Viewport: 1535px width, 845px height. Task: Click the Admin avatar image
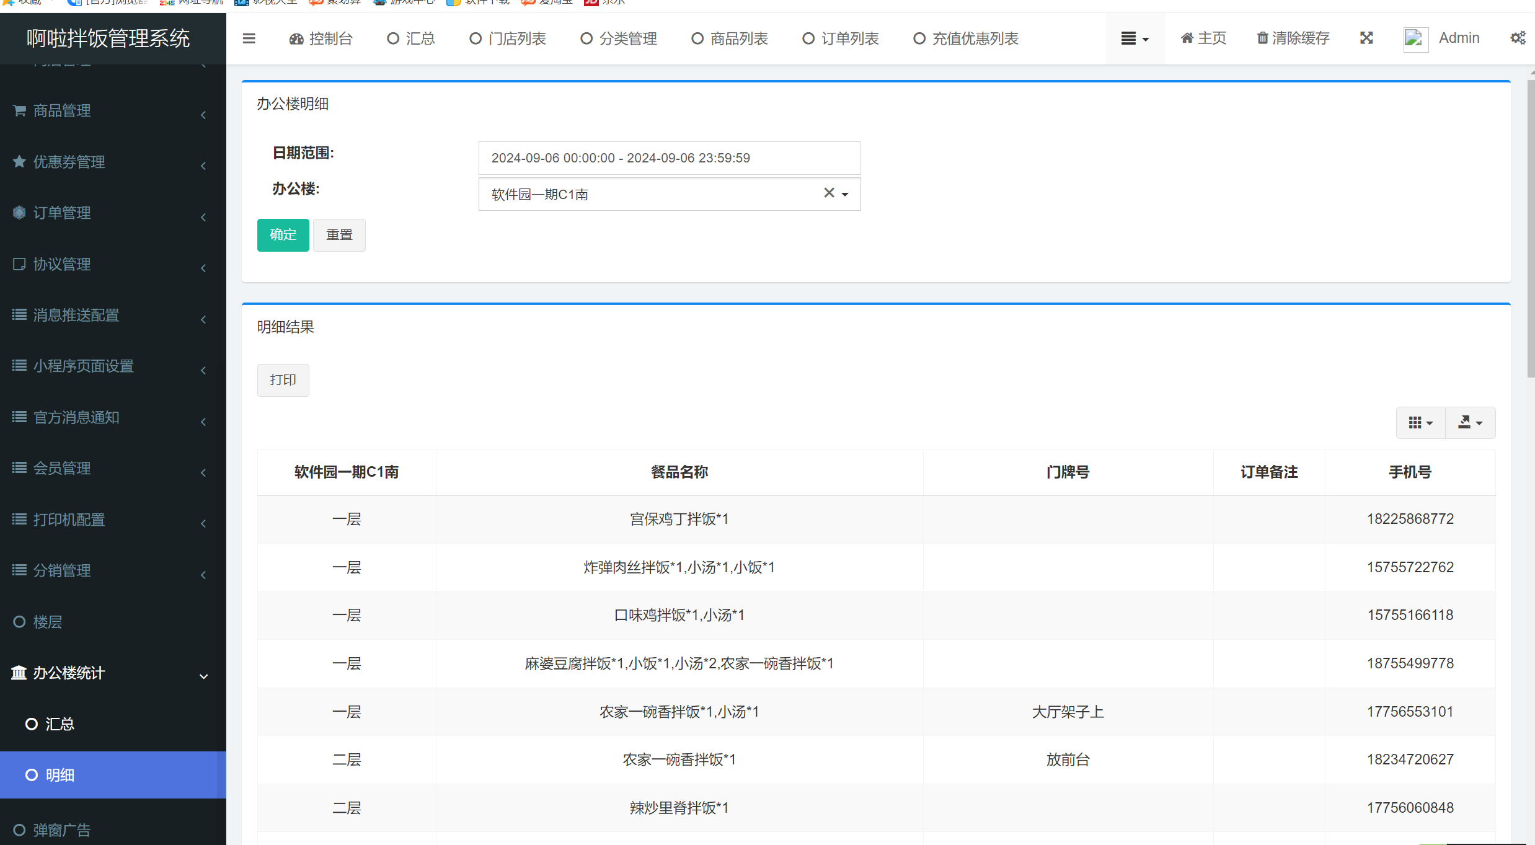pos(1416,39)
